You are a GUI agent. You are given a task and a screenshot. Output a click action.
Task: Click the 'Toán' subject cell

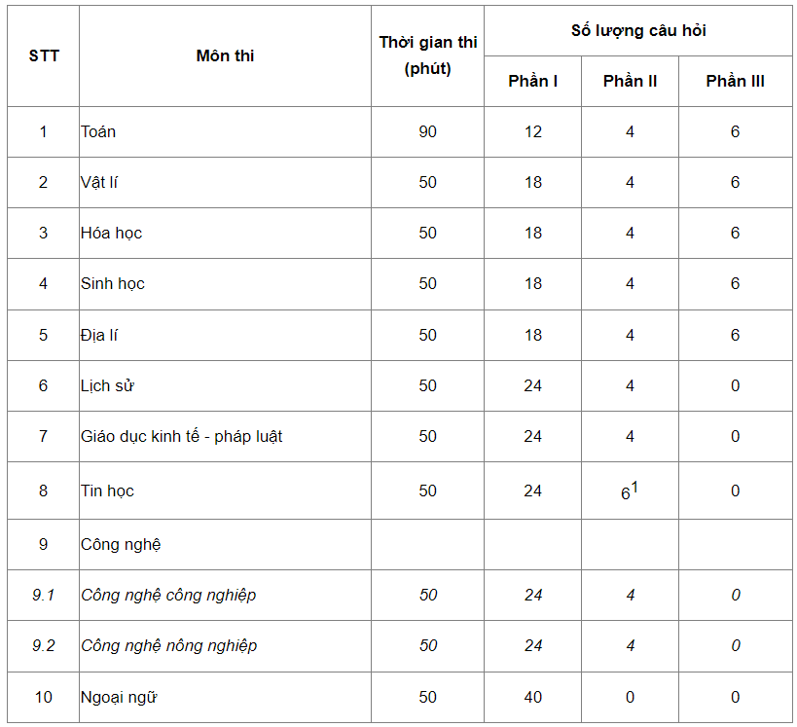point(225,131)
